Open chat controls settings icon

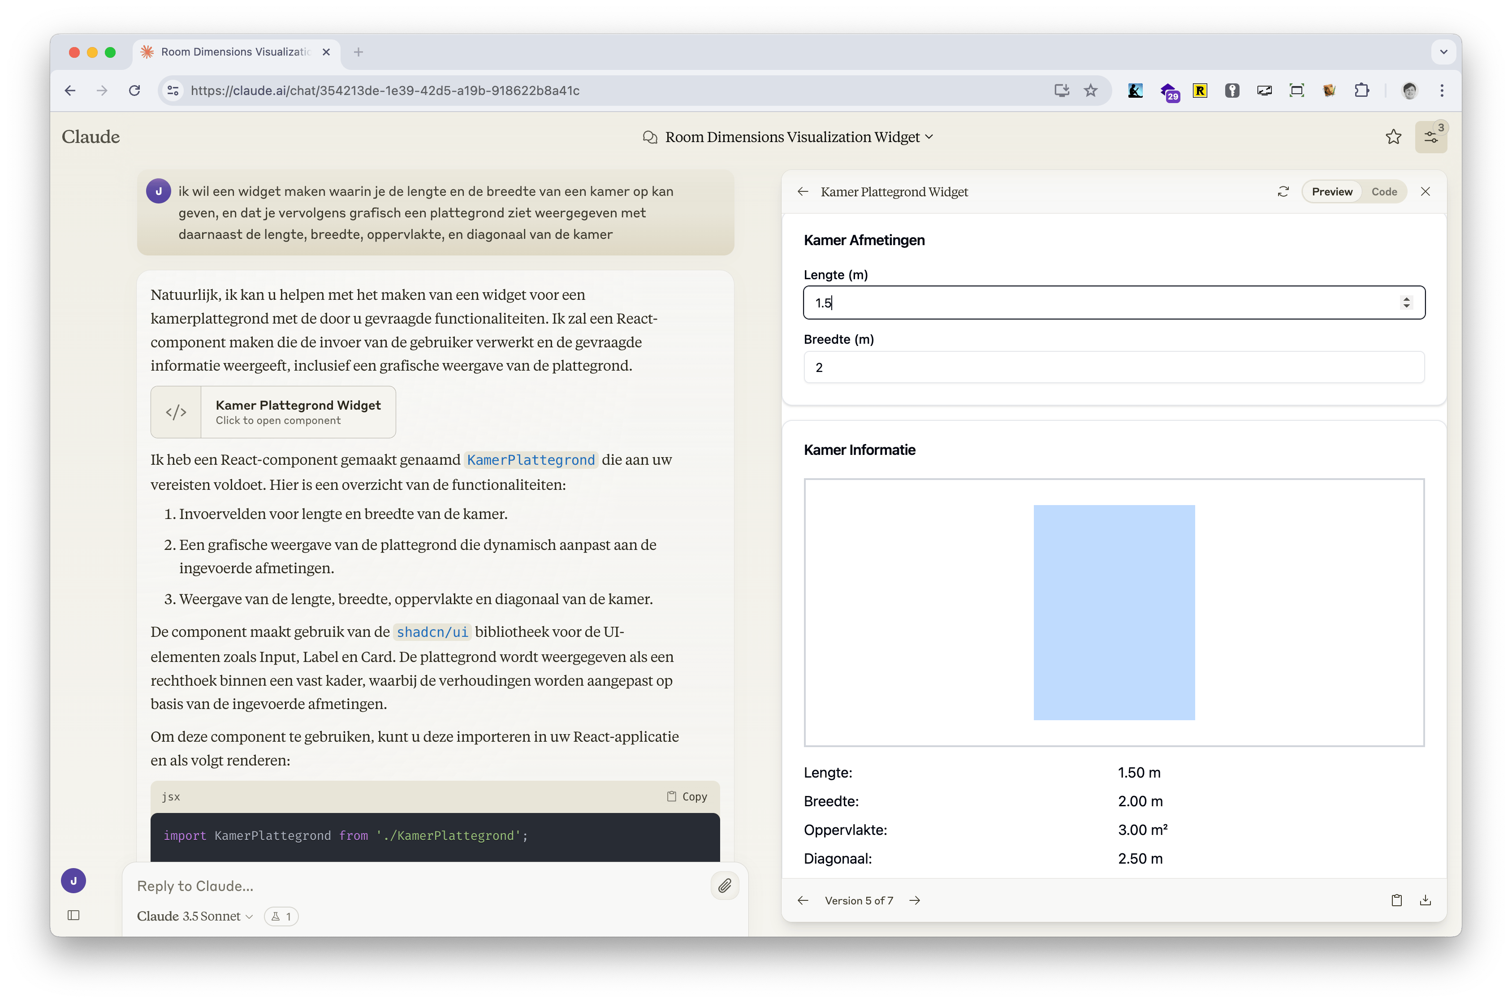[x=1431, y=137]
